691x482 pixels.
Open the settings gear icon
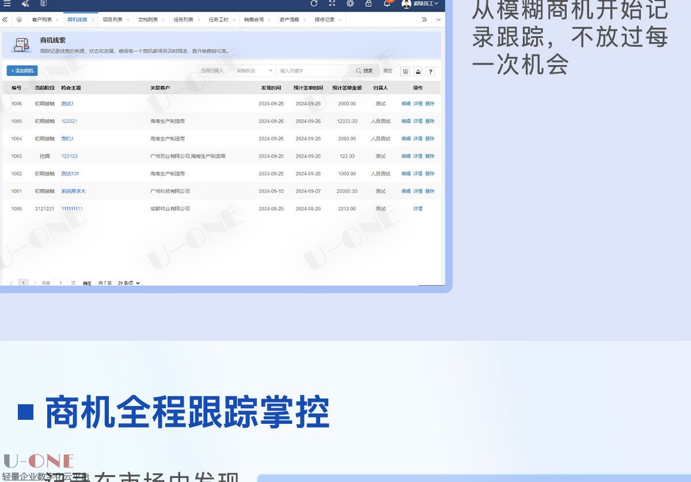click(x=350, y=3)
